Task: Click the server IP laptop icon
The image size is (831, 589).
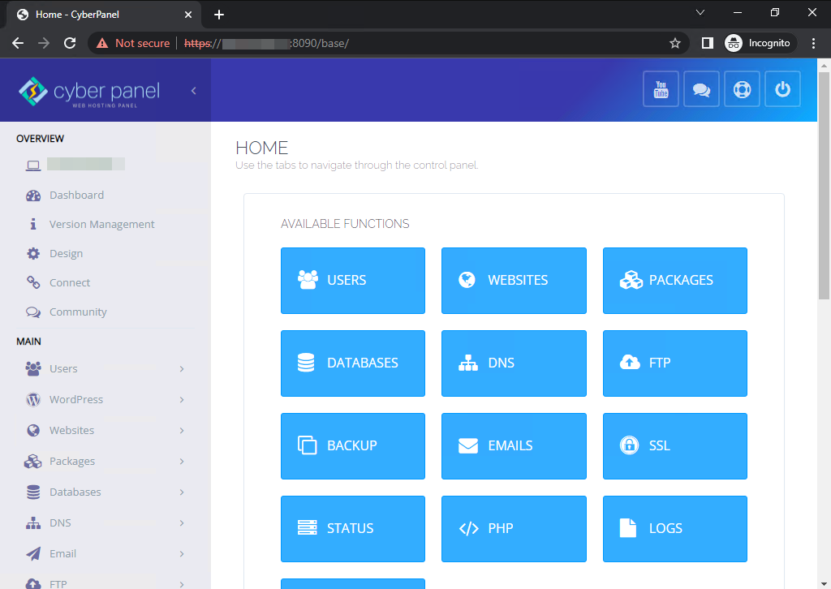Action: 32,166
